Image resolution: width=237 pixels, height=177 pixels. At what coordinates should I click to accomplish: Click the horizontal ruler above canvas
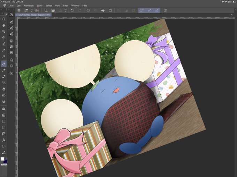coord(127,18)
